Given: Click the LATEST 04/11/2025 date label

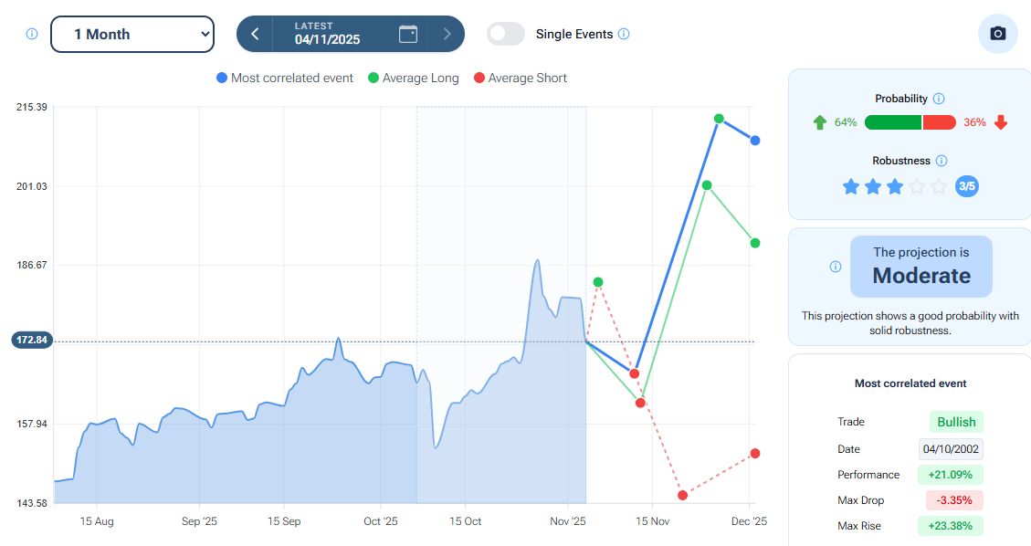Looking at the screenshot, I should 328,34.
